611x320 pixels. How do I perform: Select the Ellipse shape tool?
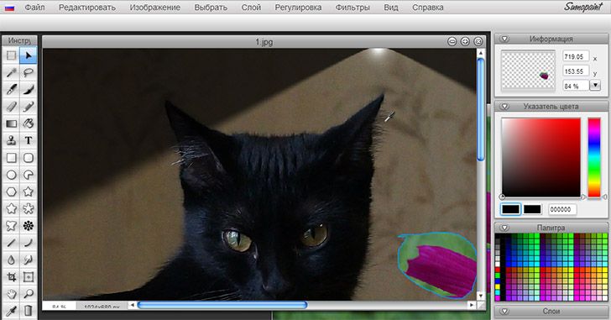point(11,175)
